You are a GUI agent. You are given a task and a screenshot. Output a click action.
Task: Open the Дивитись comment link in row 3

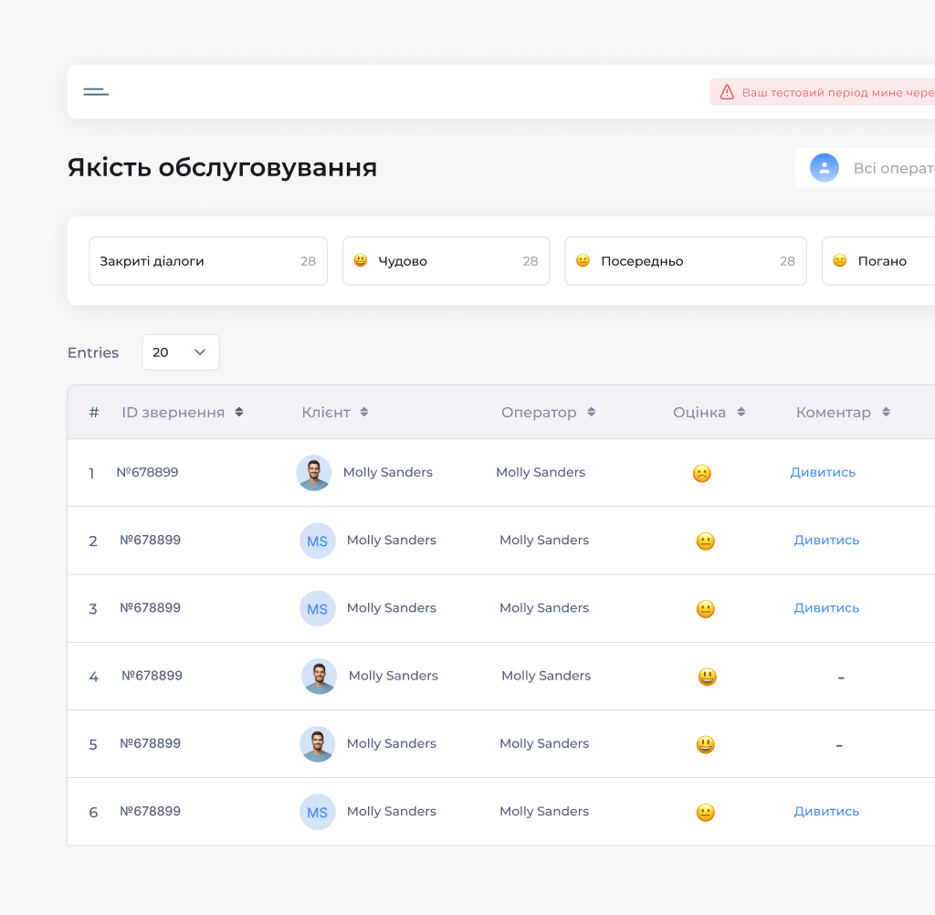pos(826,608)
